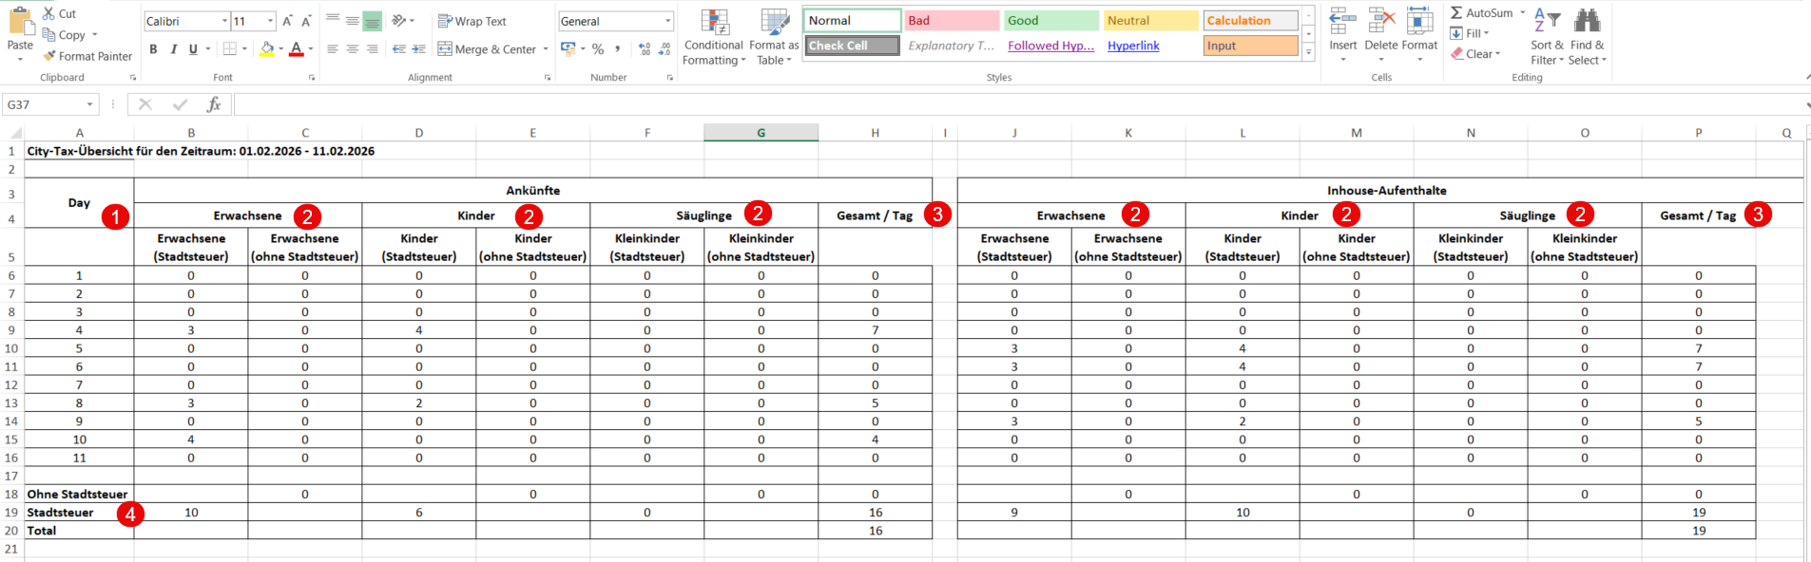The image size is (1811, 562).
Task: Toggle Bold formatting
Action: (x=153, y=49)
